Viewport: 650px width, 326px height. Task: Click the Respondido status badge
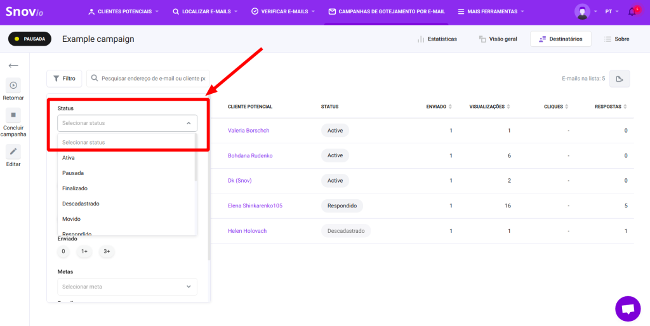point(342,206)
